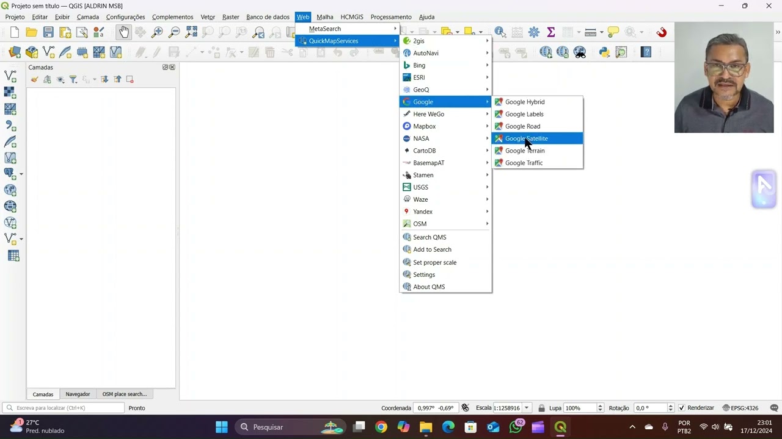
Task: Open File Explorer from the taskbar
Action: click(x=426, y=427)
